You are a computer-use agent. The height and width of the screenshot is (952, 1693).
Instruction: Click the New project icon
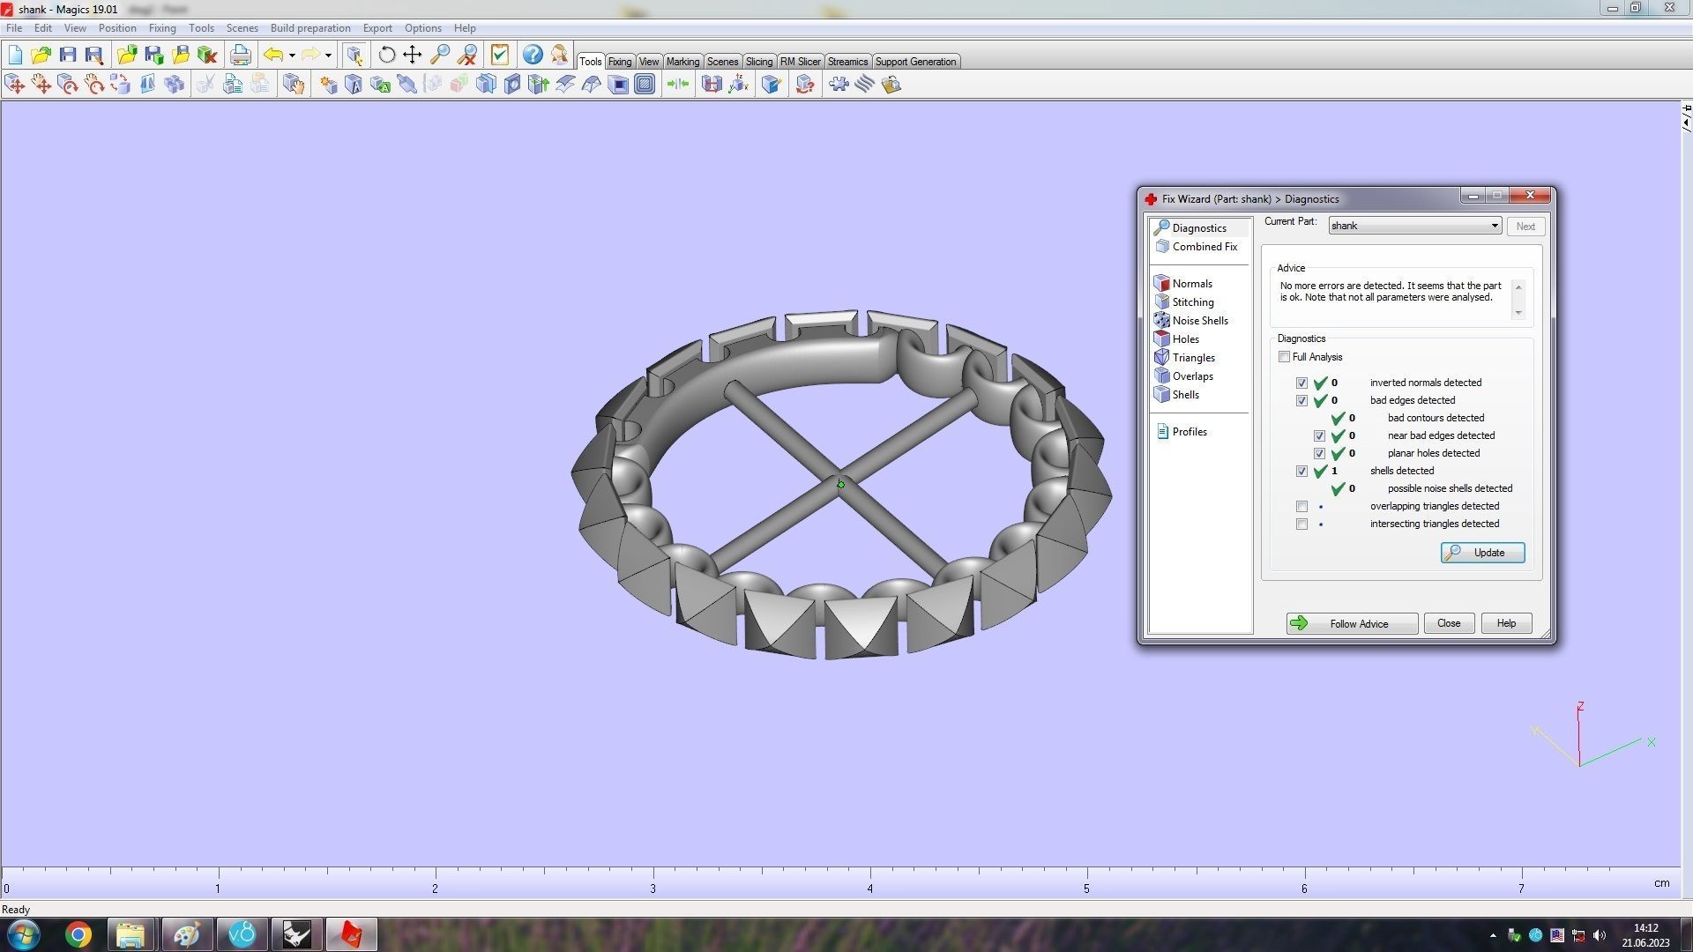tap(15, 55)
